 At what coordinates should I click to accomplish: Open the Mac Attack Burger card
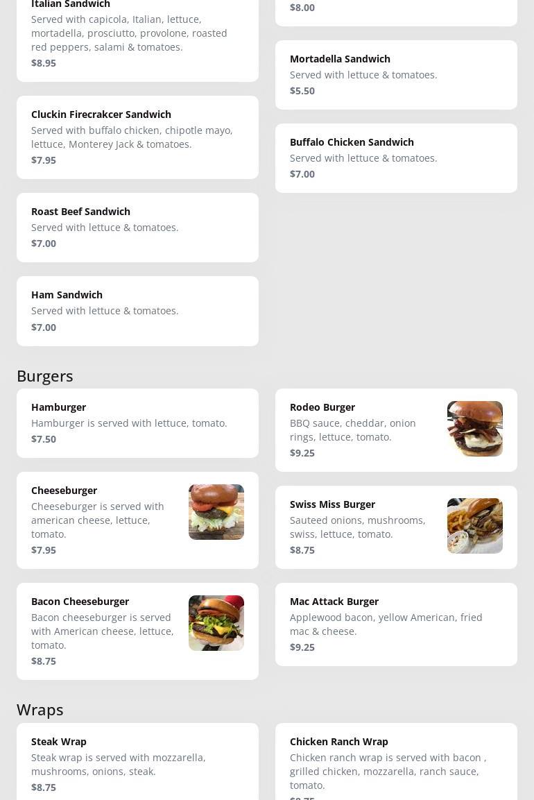coord(396,624)
